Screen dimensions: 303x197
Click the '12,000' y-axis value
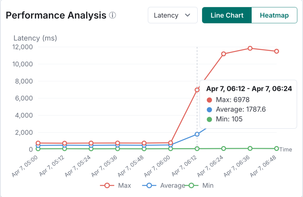pos(22,47)
